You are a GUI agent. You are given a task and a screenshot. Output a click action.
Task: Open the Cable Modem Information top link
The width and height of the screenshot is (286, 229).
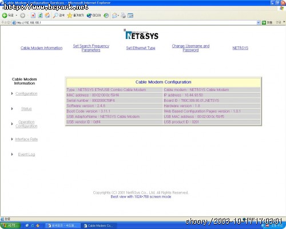[x=41, y=48]
